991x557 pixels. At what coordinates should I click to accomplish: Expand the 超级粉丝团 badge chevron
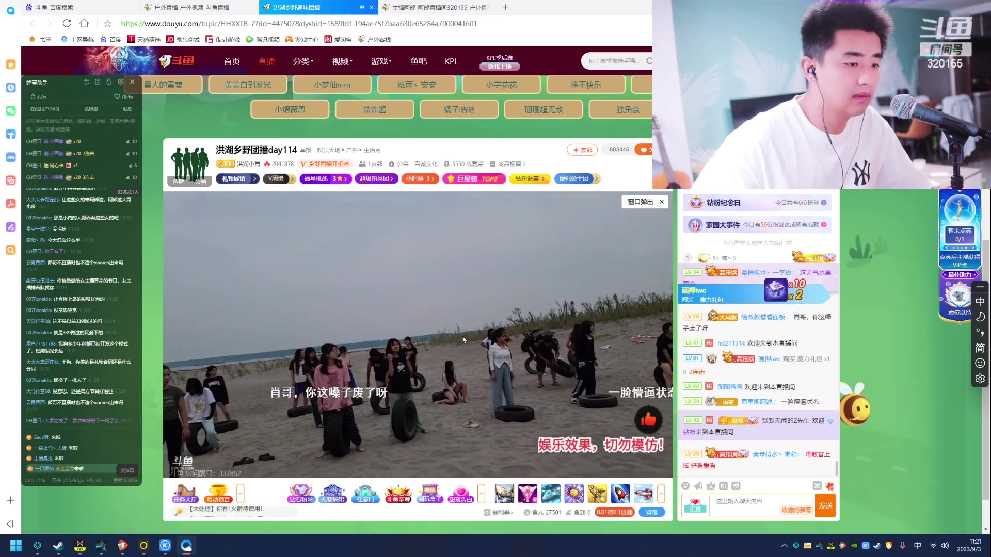point(392,178)
